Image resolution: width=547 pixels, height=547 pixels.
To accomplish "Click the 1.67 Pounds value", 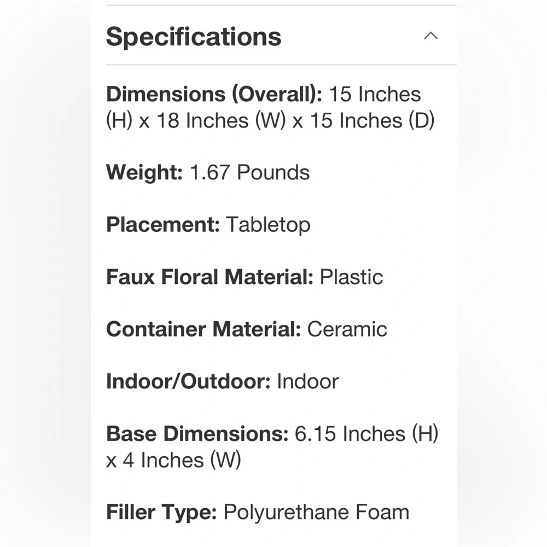I will 250,172.
